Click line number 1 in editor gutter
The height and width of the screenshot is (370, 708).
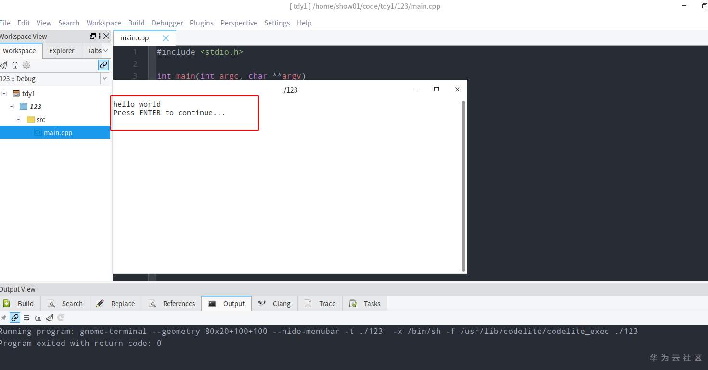click(x=135, y=52)
